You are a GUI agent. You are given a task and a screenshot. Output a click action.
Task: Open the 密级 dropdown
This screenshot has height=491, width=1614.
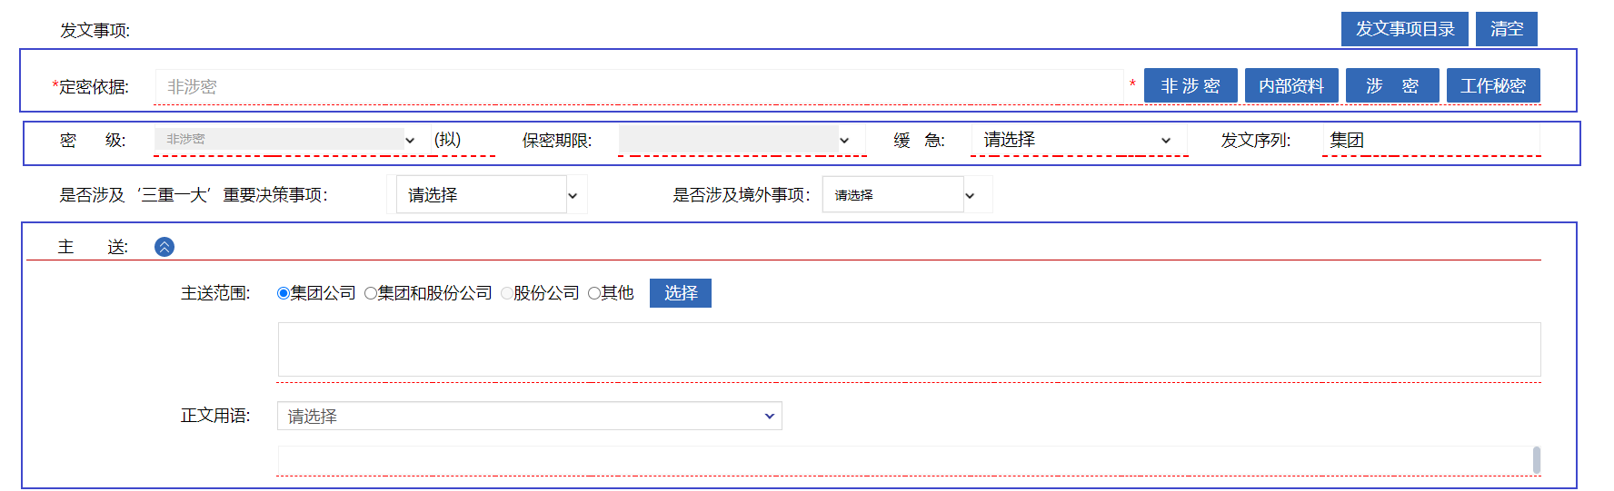click(286, 139)
